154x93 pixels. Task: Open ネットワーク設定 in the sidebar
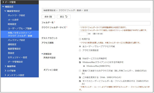pyautogui.click(x=16, y=15)
